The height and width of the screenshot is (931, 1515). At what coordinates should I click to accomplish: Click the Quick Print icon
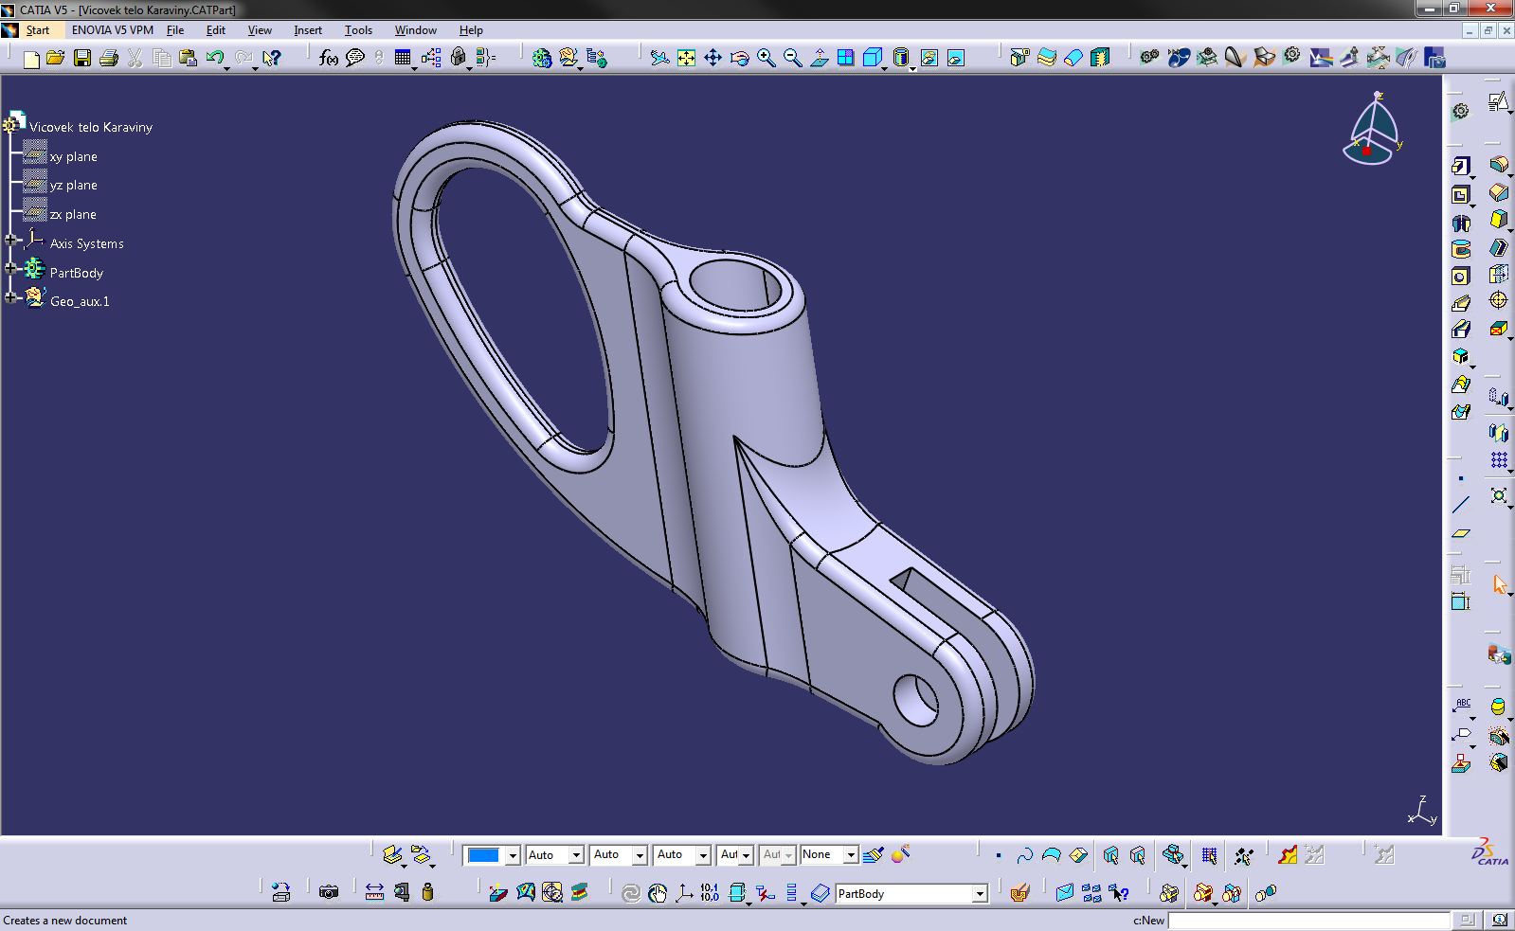coord(109,59)
